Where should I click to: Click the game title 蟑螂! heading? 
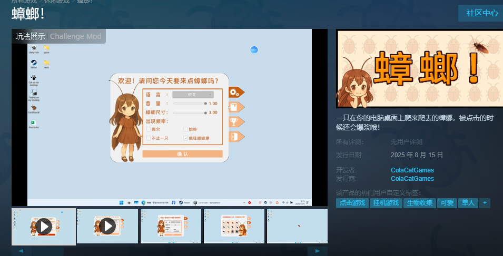pyautogui.click(x=28, y=14)
